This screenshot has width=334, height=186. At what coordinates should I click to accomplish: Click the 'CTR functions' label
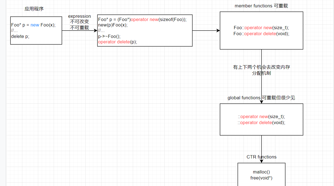[x=261, y=157]
